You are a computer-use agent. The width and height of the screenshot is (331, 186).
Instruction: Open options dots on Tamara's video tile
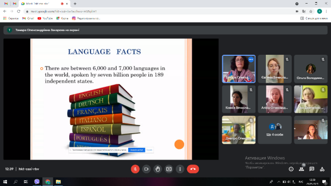pyautogui.click(x=251, y=59)
